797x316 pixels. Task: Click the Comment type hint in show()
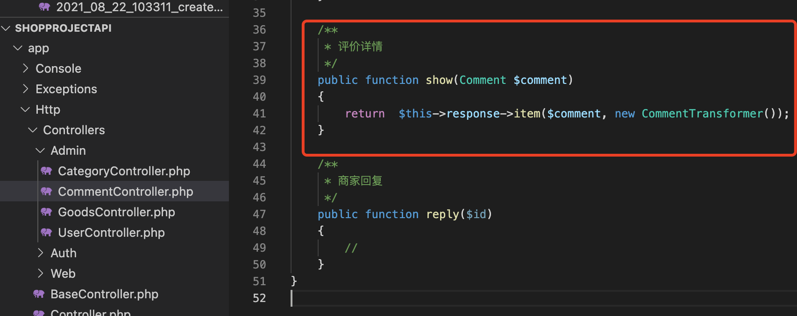point(483,80)
